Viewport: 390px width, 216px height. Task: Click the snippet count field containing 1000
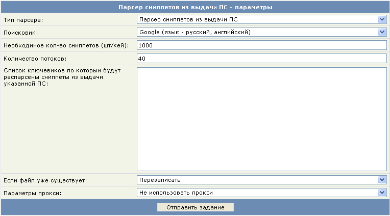[261, 45]
